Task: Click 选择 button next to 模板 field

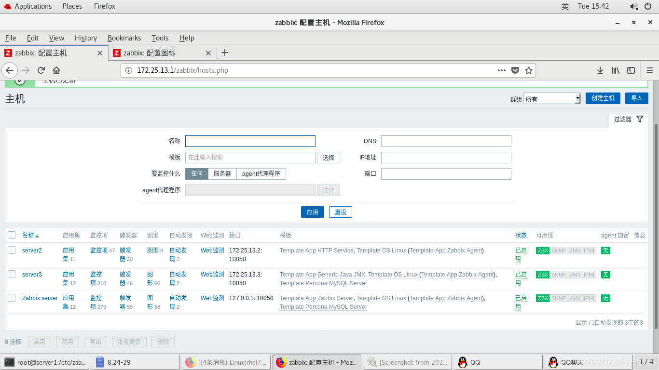Action: pos(329,158)
